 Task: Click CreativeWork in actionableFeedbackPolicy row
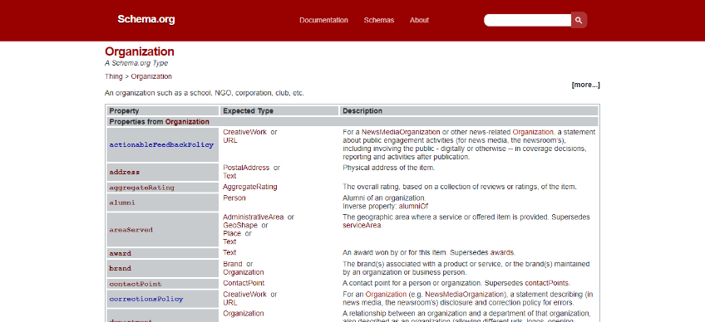(245, 132)
